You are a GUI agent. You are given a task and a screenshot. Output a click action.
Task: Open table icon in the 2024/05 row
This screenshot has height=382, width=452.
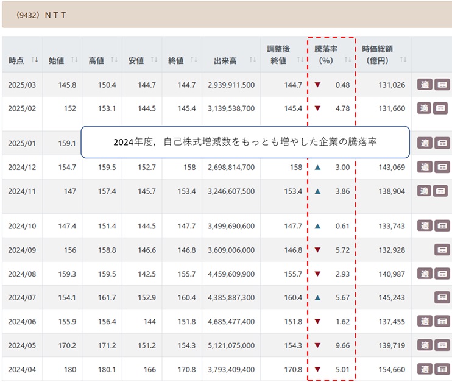point(442,345)
